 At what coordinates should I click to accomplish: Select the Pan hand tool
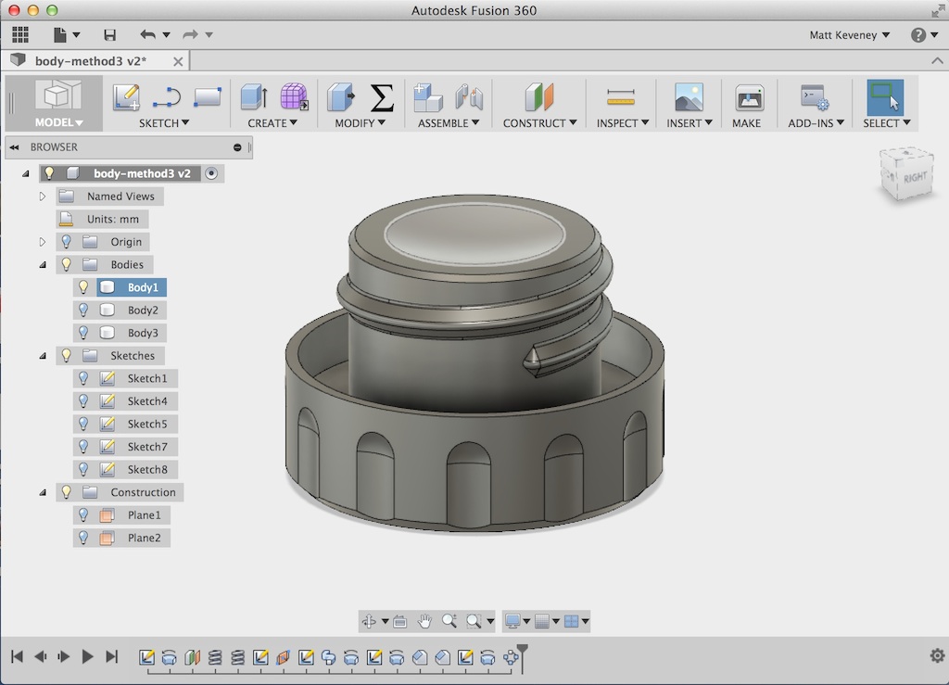tap(424, 621)
